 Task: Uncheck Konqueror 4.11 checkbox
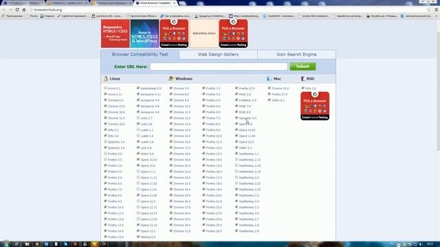coord(138,94)
